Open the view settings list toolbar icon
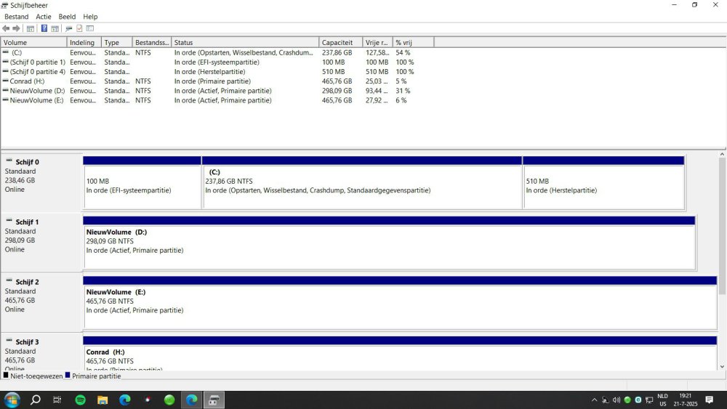Screen dimensions: 727x409 pos(90,29)
